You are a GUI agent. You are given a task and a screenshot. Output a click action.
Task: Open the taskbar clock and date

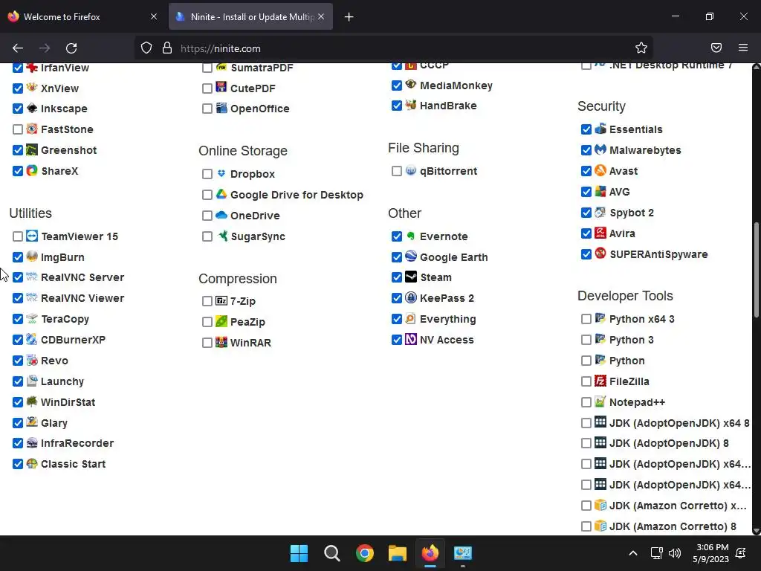(x=710, y=553)
